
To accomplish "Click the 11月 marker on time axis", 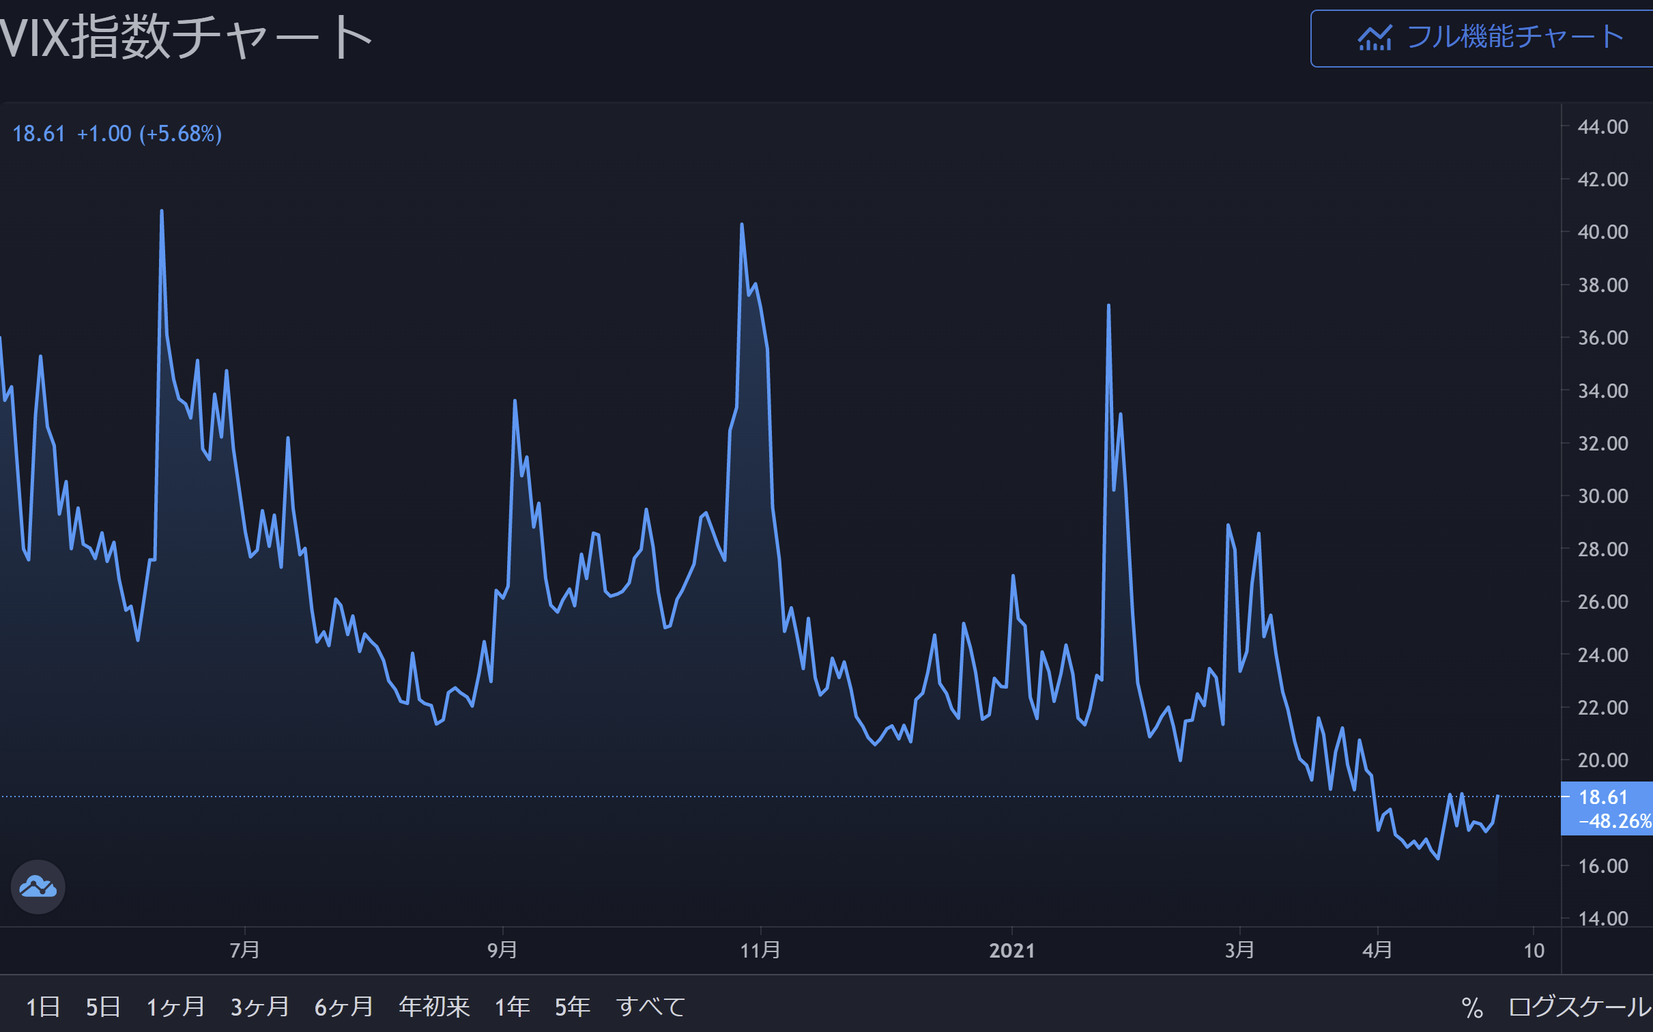I will (760, 950).
